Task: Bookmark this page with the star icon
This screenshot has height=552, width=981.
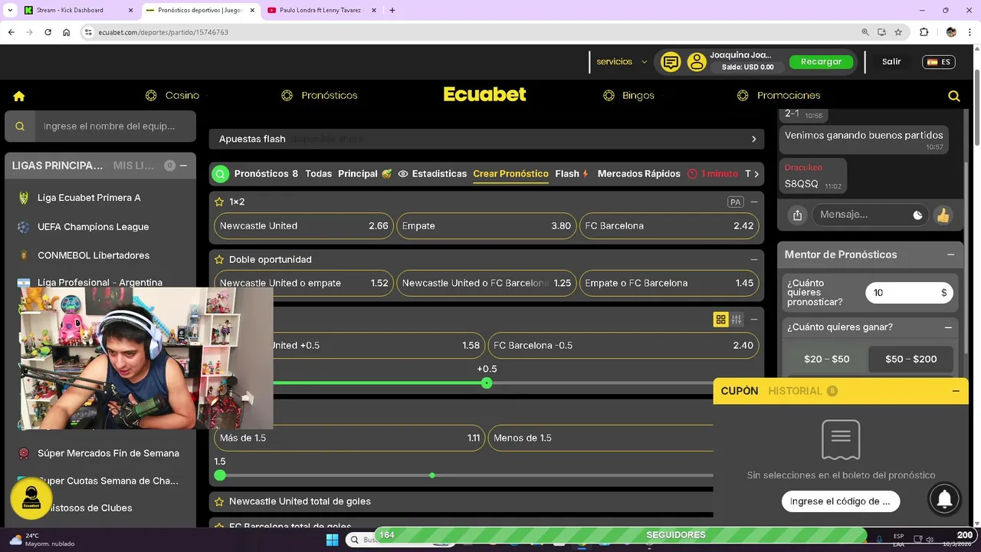Action: click(898, 32)
